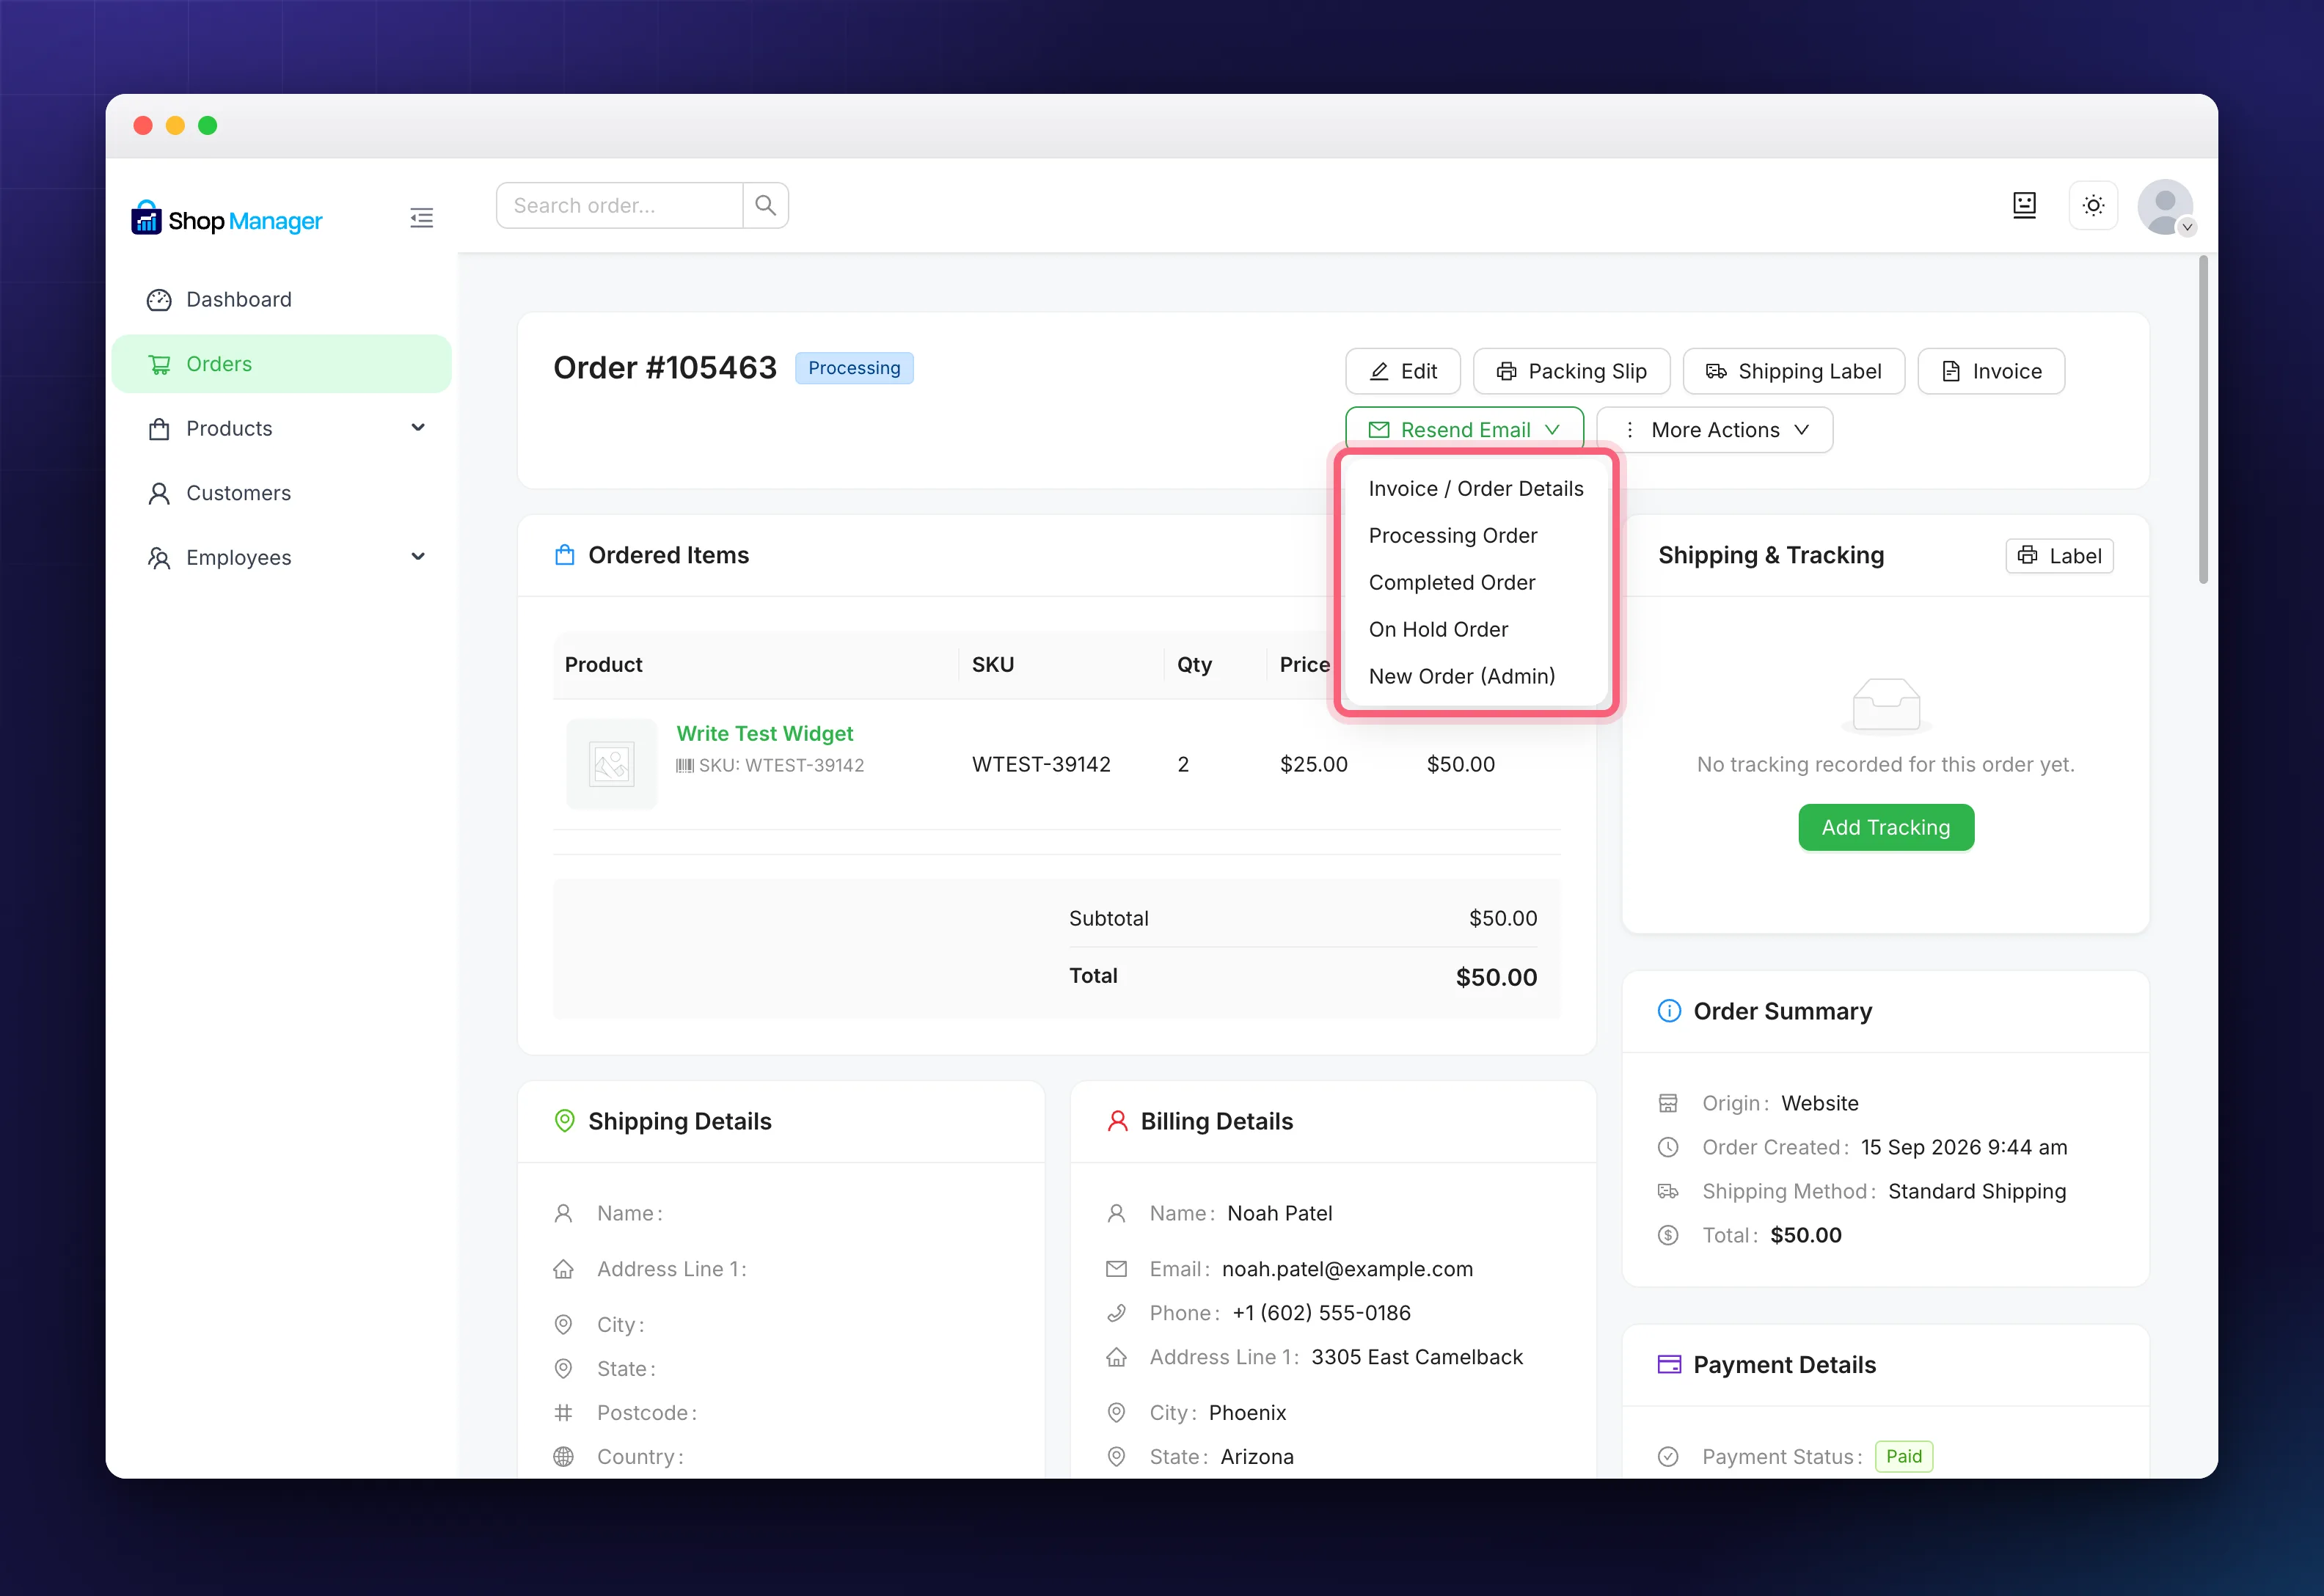
Task: Click the Payment Details card icon
Action: [1669, 1365]
